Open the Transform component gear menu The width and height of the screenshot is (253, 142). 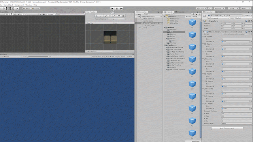(251, 21)
